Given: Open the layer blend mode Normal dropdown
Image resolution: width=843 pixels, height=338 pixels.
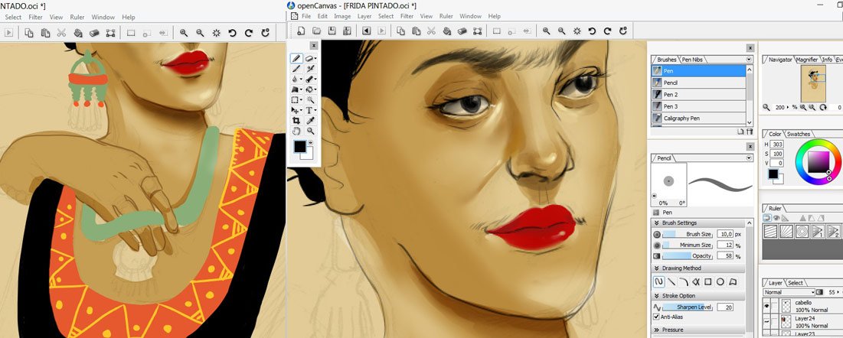Looking at the screenshot, I should coord(789,292).
